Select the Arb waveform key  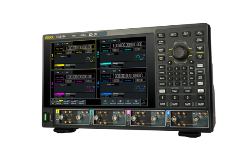click(x=199, y=33)
